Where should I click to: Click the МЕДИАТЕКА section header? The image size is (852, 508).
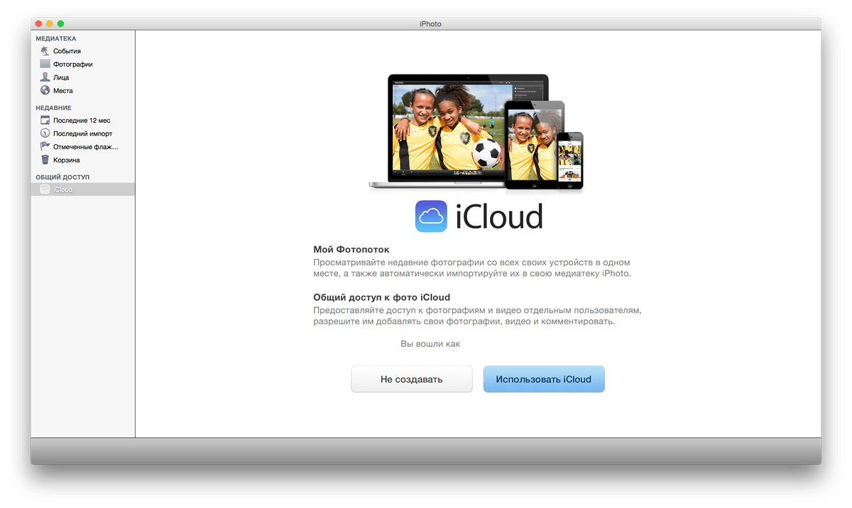[56, 39]
